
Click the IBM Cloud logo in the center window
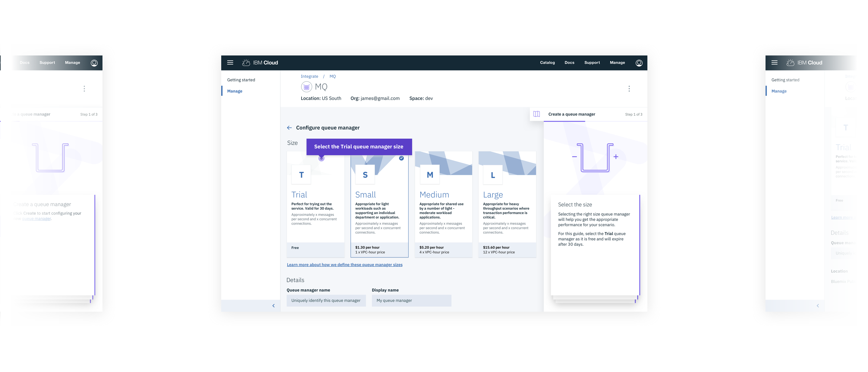[260, 63]
